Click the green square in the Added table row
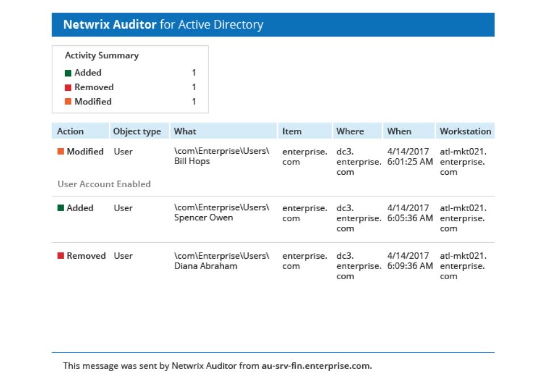545x383 pixels. click(x=61, y=208)
